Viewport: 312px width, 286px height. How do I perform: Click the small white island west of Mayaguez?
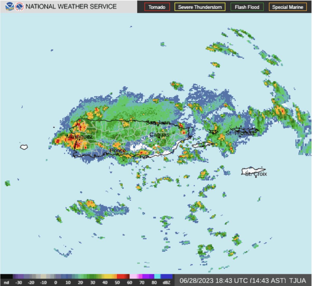coord(24,147)
